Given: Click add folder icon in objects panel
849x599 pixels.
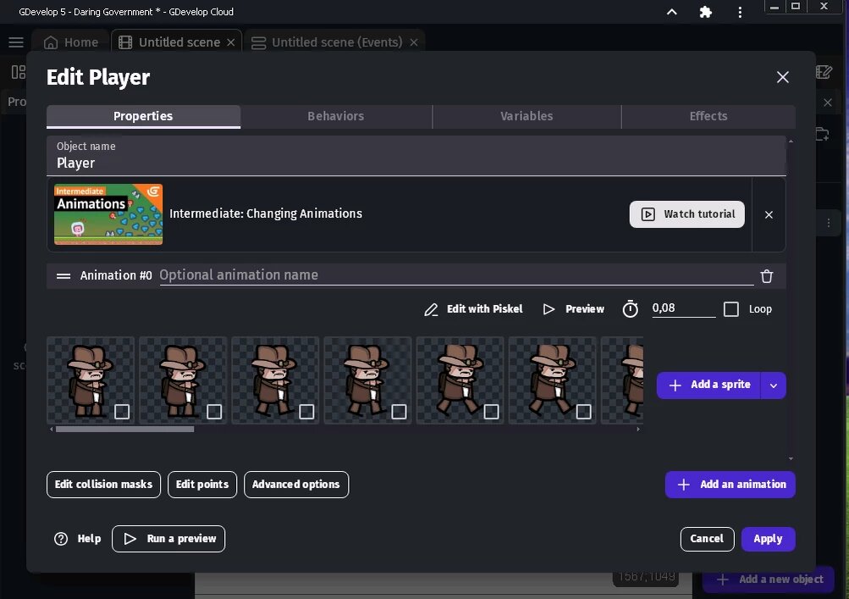Looking at the screenshot, I should pos(822,134).
